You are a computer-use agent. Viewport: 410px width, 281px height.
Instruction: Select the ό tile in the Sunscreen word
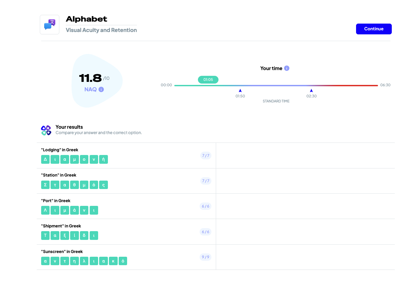tap(123, 261)
